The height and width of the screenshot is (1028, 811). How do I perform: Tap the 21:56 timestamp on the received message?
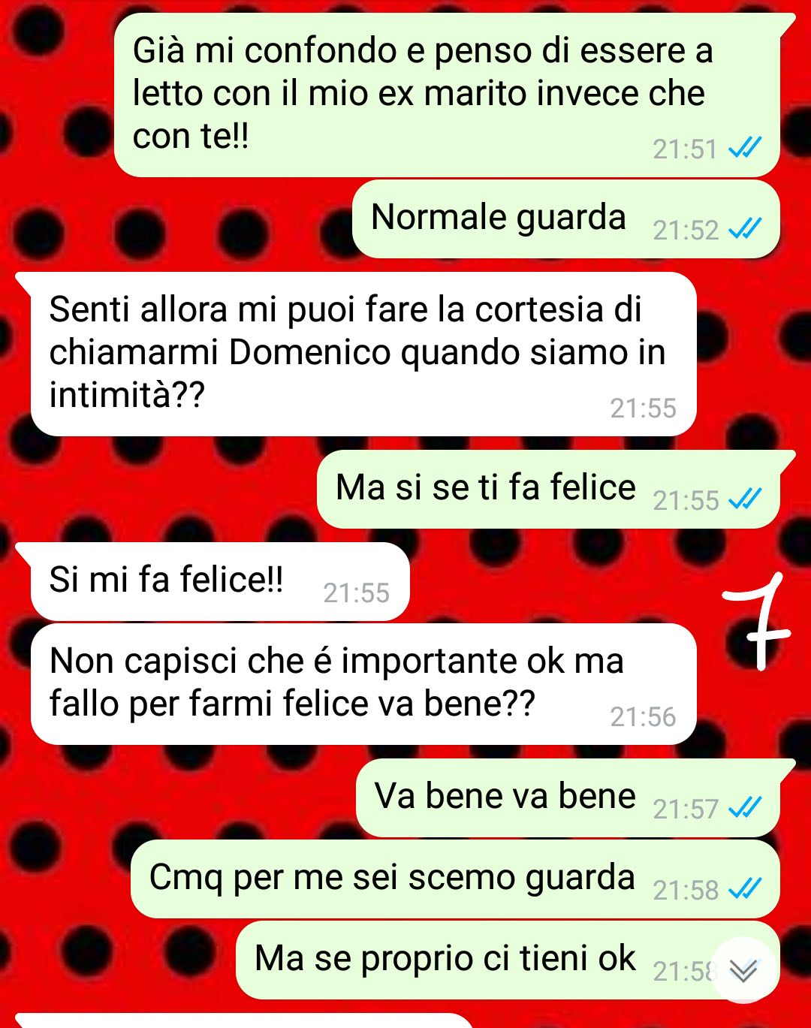coord(643,717)
